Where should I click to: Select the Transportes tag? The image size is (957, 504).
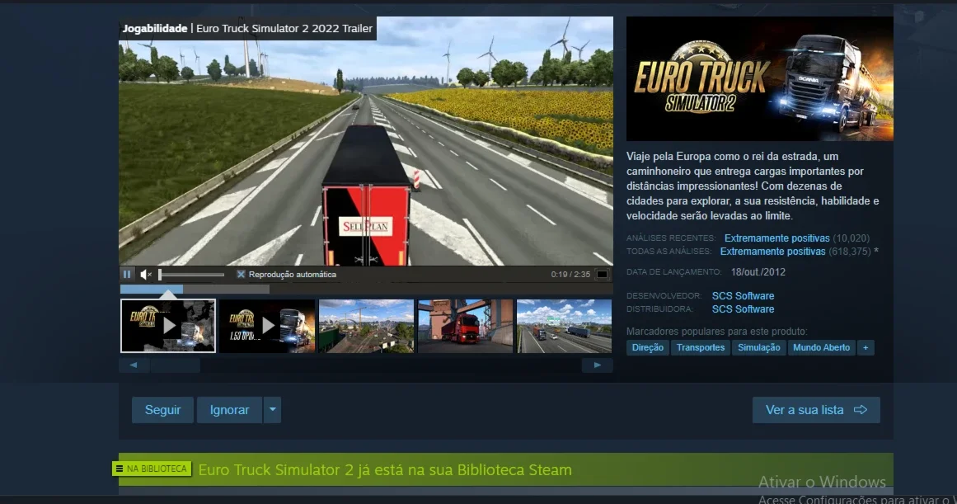[x=701, y=347]
